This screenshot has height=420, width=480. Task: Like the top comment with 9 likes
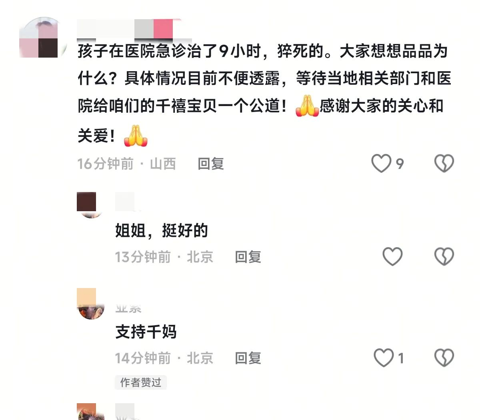(381, 163)
